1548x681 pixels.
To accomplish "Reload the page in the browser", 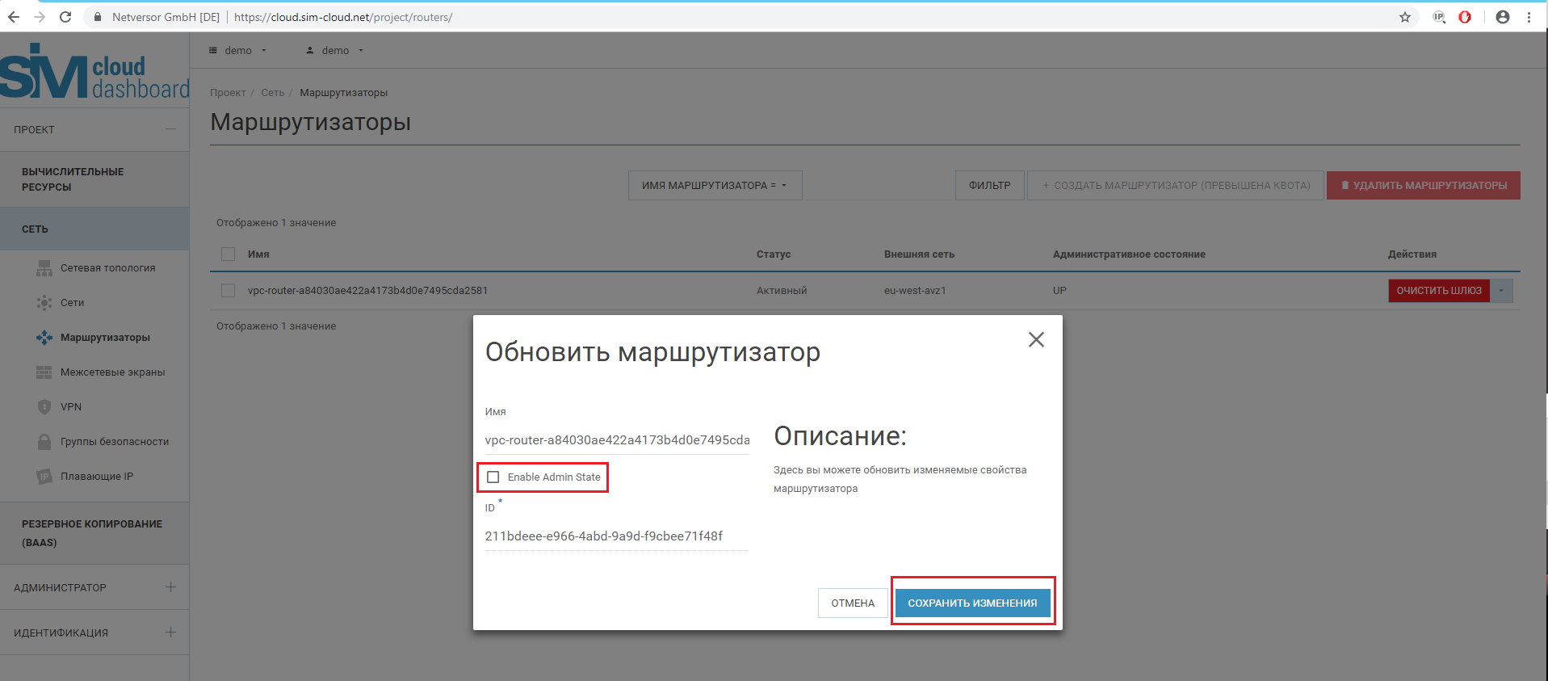I will pos(65,17).
